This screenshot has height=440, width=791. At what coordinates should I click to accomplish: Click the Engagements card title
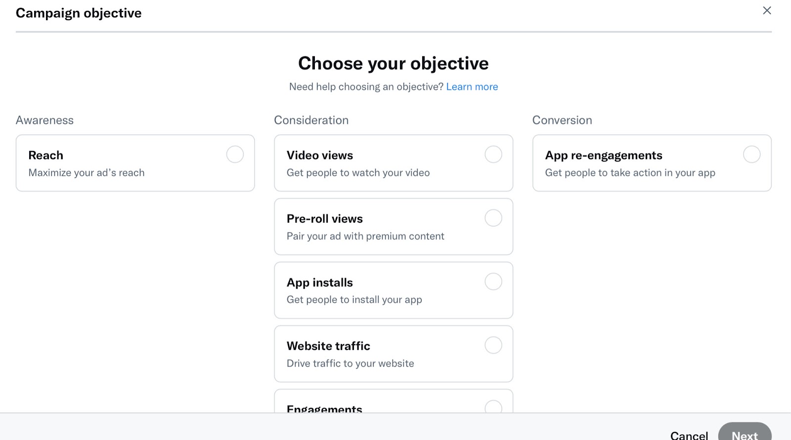point(324,408)
